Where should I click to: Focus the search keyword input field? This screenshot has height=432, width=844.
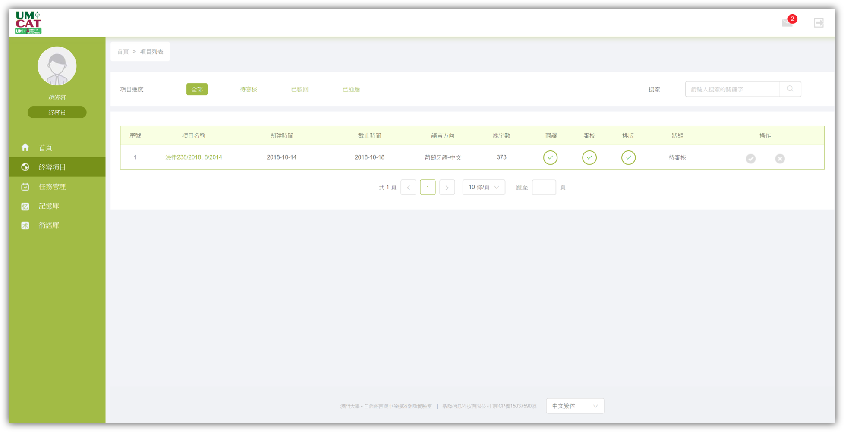(732, 89)
